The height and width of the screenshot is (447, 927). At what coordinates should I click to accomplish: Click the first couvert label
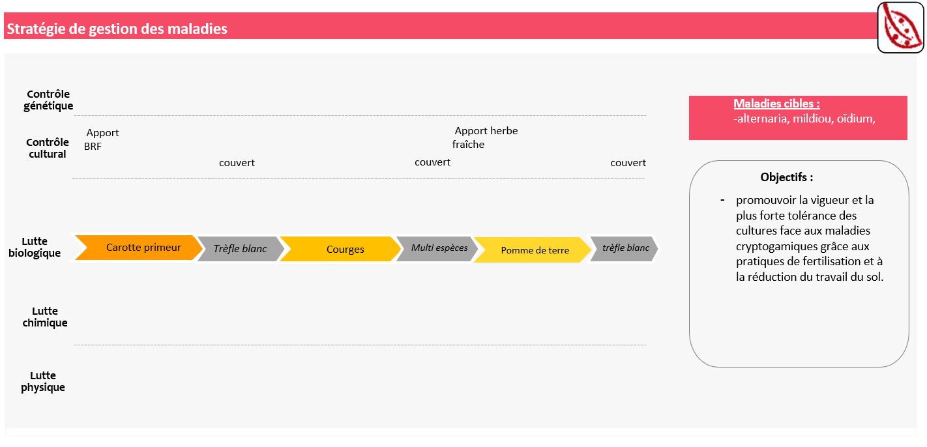coord(237,163)
